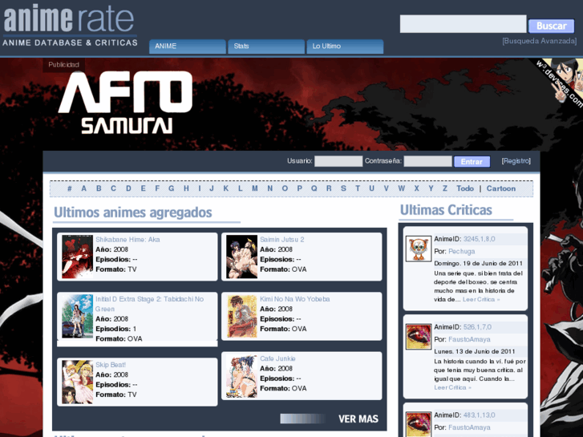Open the w3.devices.com corner ribbon
This screenshot has width=583, height=437.
tap(559, 83)
